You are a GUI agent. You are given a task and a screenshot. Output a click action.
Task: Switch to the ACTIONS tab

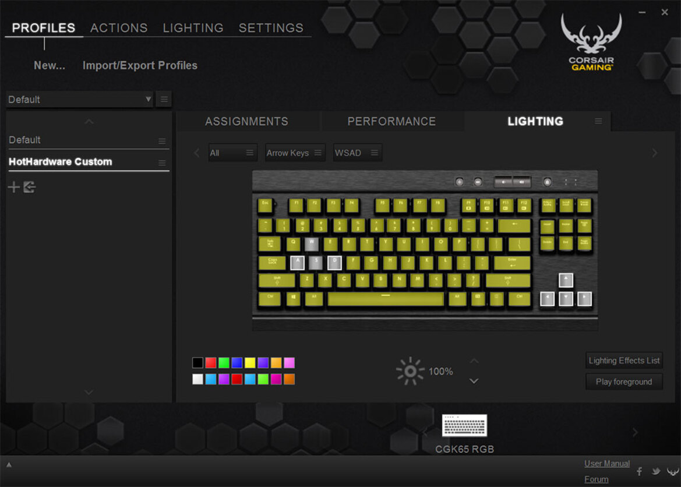[x=119, y=28]
